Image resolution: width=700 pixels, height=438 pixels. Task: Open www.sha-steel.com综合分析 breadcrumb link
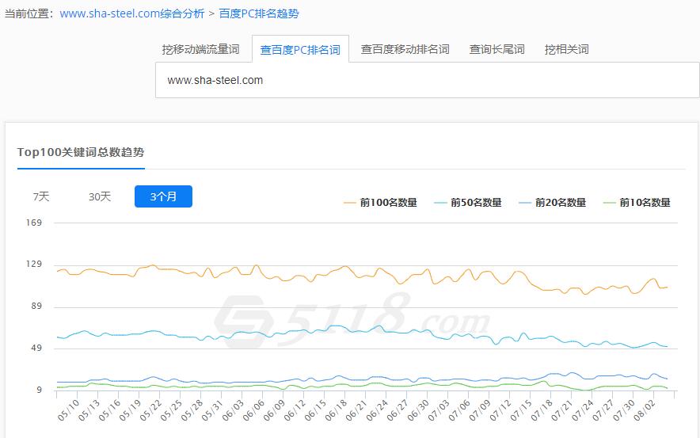[x=132, y=13]
